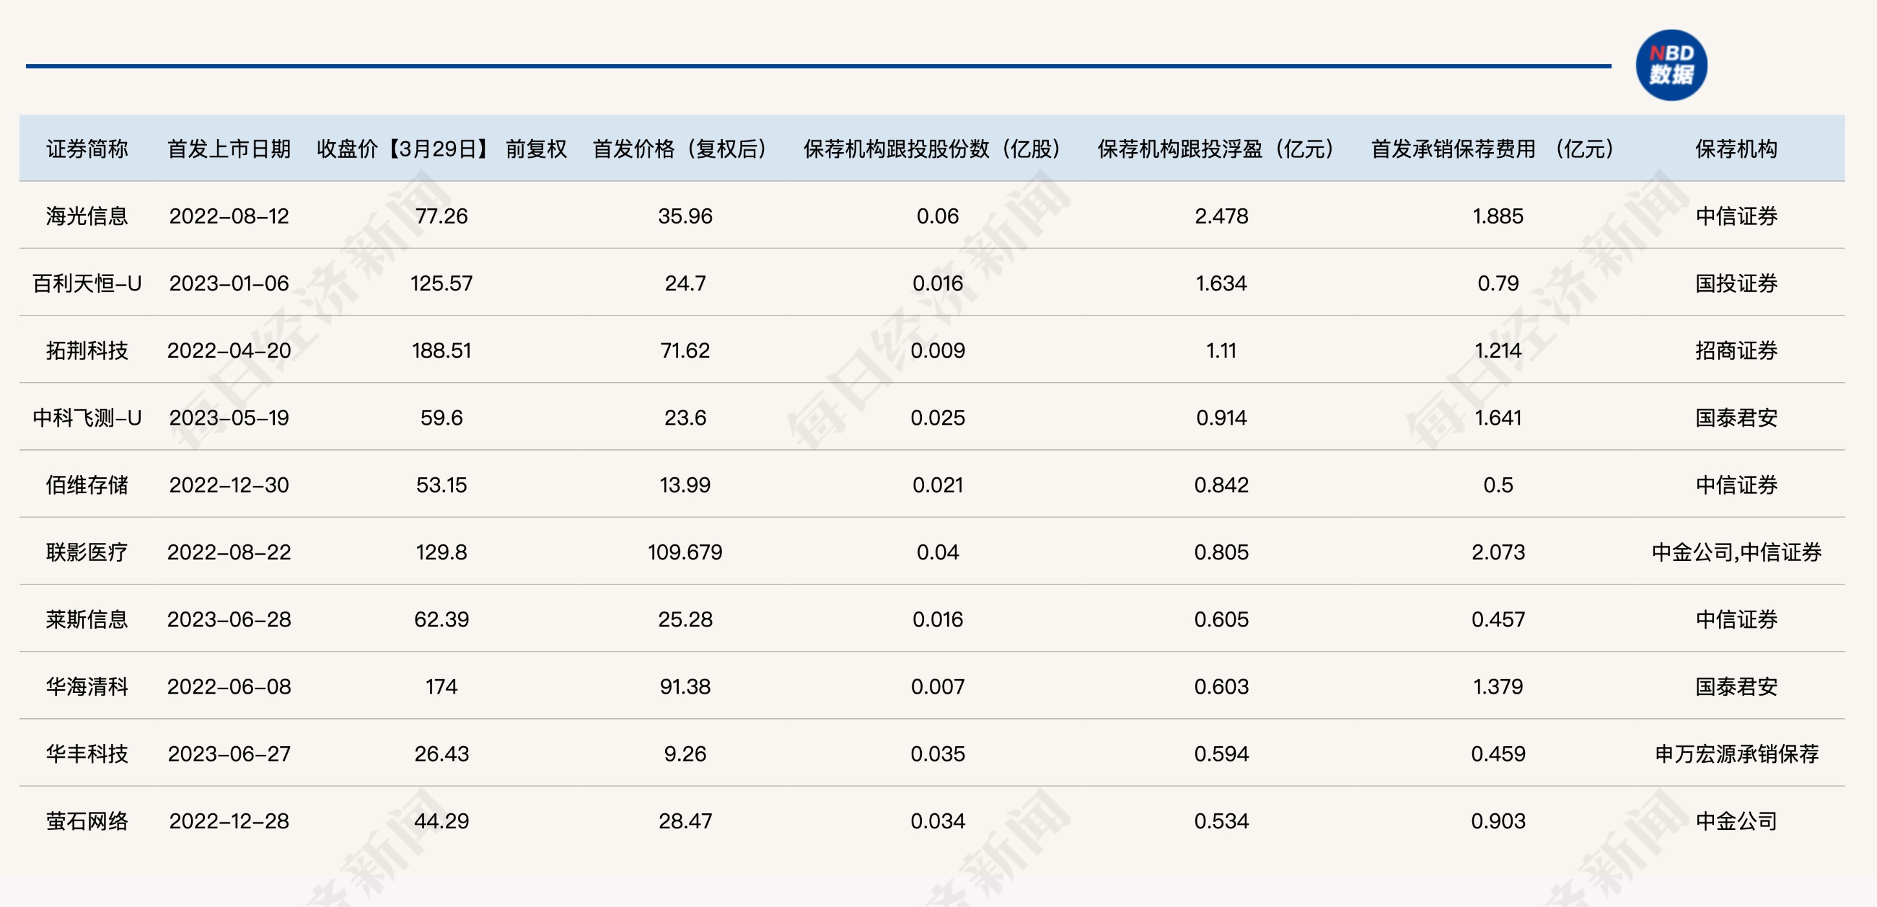Select the 百利天恒-U row name

point(87,283)
